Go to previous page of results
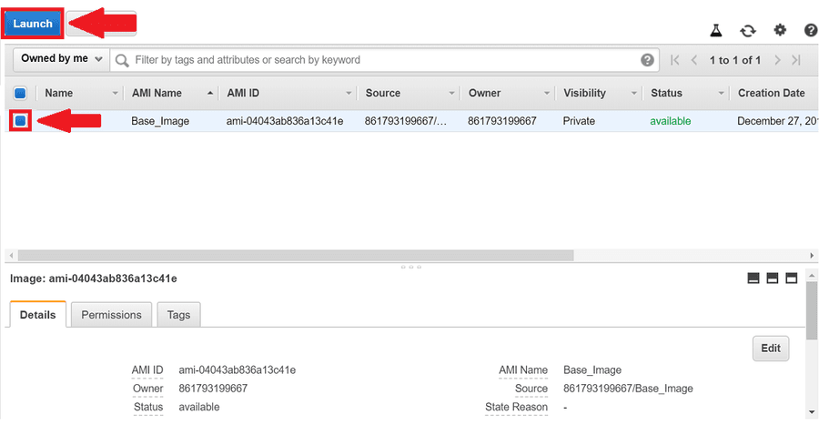 point(694,60)
